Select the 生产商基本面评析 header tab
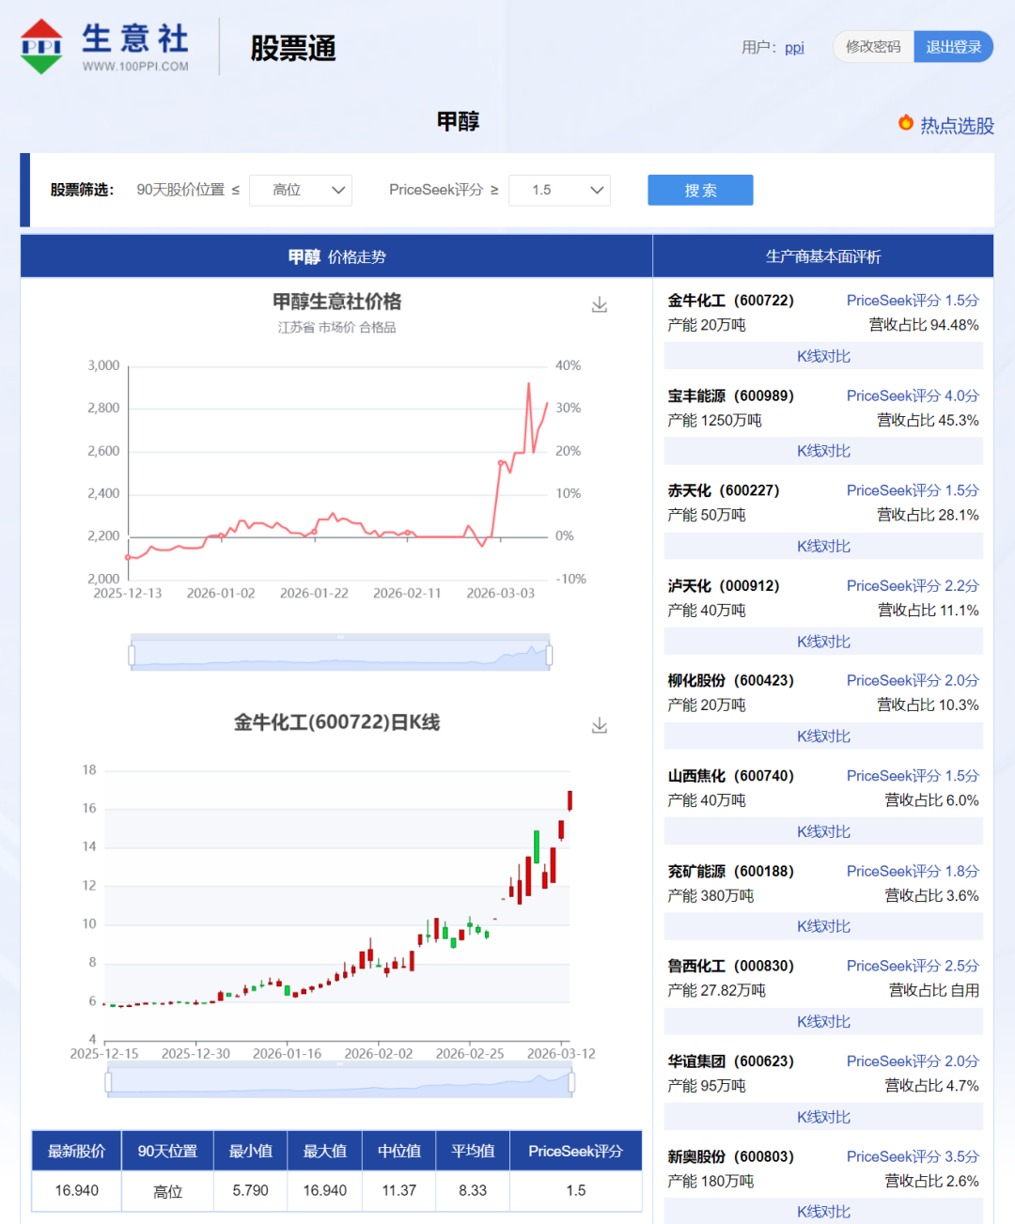 click(x=823, y=256)
